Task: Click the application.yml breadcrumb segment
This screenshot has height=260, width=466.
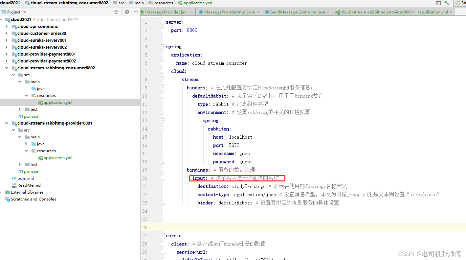Action: (x=195, y=3)
